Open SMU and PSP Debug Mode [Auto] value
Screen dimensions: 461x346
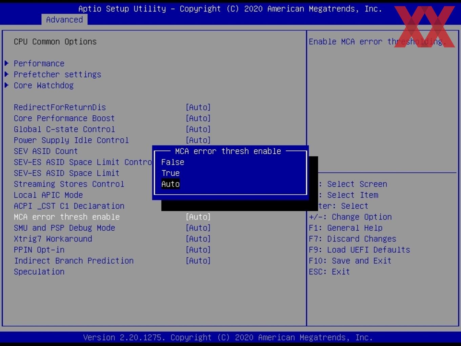coord(198,228)
